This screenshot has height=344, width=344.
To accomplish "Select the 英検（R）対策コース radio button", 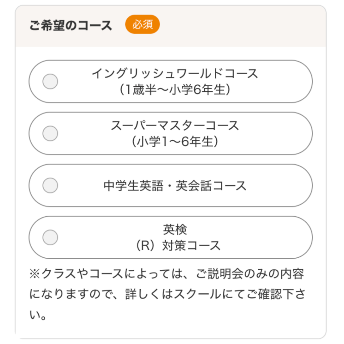I will (x=50, y=237).
